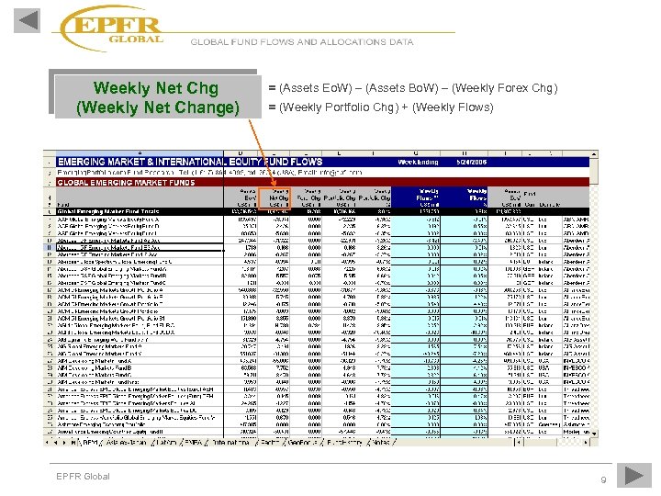
Task: Click the dark blue Weekly Flows % header
Action: pos(465,197)
